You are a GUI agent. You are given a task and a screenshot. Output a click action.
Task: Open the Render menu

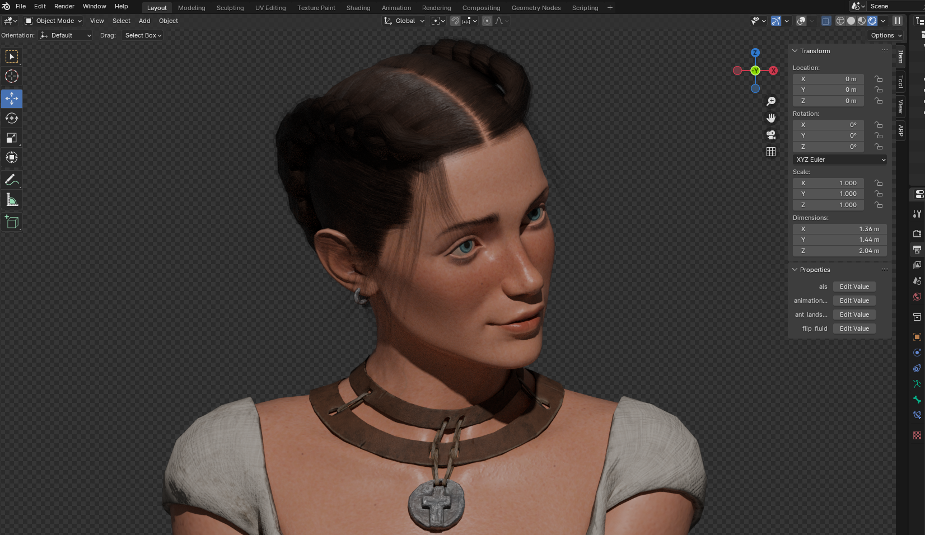pos(64,6)
